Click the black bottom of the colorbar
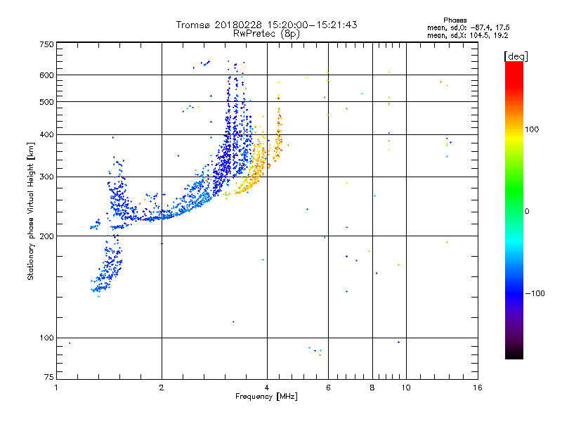562x422 pixels. tap(514, 354)
